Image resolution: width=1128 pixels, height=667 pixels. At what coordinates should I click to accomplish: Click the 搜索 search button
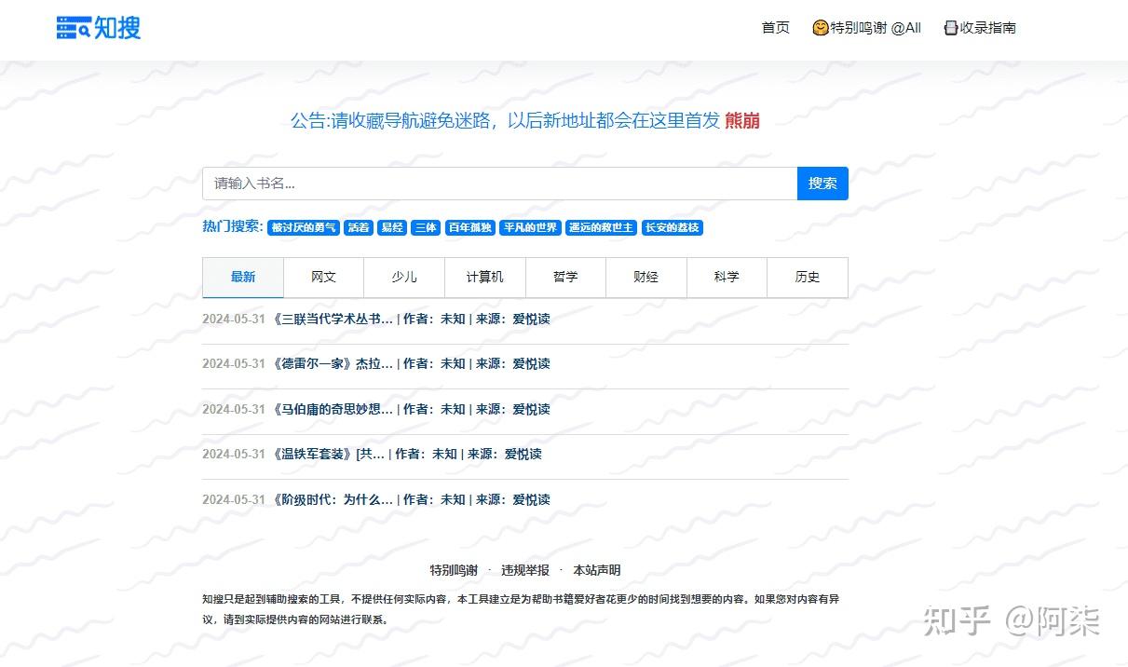[x=822, y=183]
